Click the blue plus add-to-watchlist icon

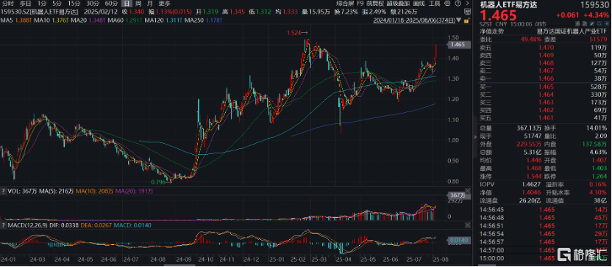(x=606, y=24)
